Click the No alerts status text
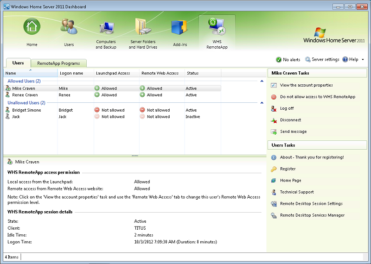 coord(292,60)
